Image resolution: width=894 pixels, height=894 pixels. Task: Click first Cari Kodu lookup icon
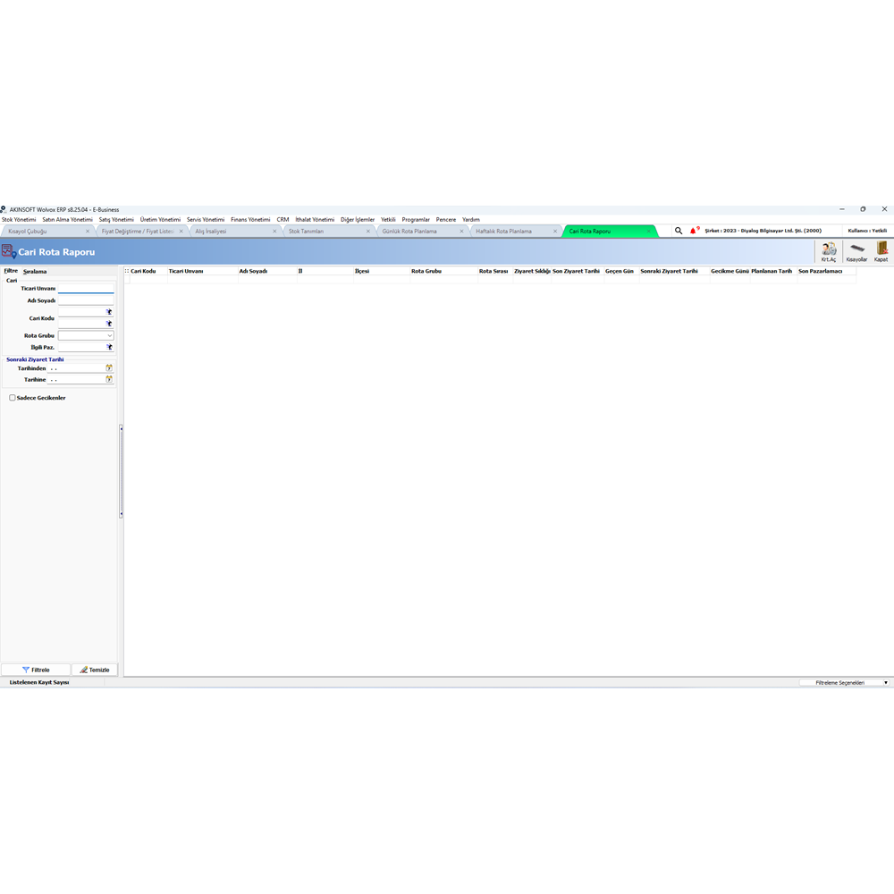109,312
